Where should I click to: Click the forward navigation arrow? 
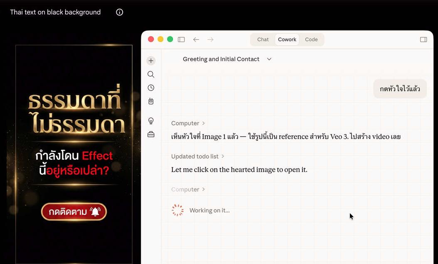pyautogui.click(x=210, y=39)
